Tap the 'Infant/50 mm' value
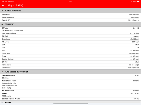This screenshot has height=105, width=141. pyautogui.click(x=134, y=39)
